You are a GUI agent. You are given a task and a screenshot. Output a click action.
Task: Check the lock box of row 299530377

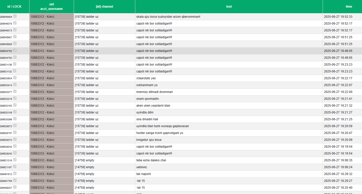click(15, 91)
